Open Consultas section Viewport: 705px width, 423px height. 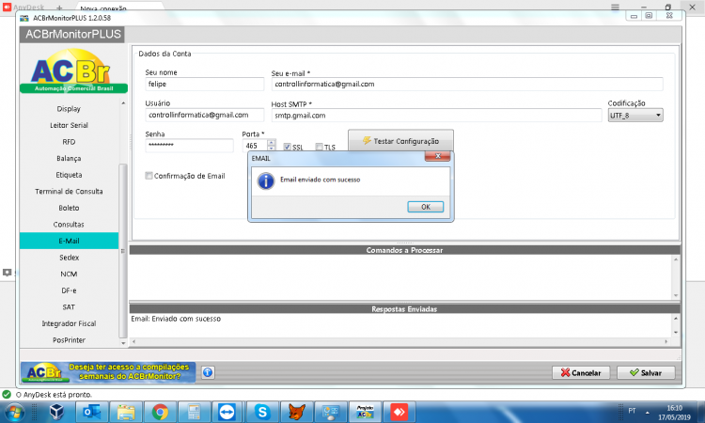69,225
